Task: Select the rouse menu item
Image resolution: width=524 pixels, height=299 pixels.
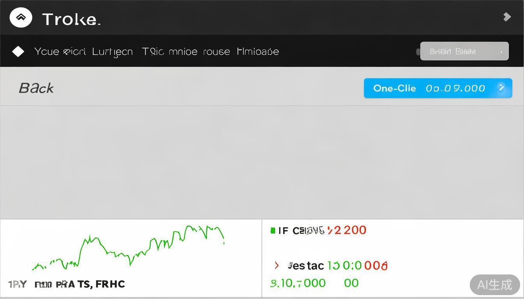Action: (216, 51)
